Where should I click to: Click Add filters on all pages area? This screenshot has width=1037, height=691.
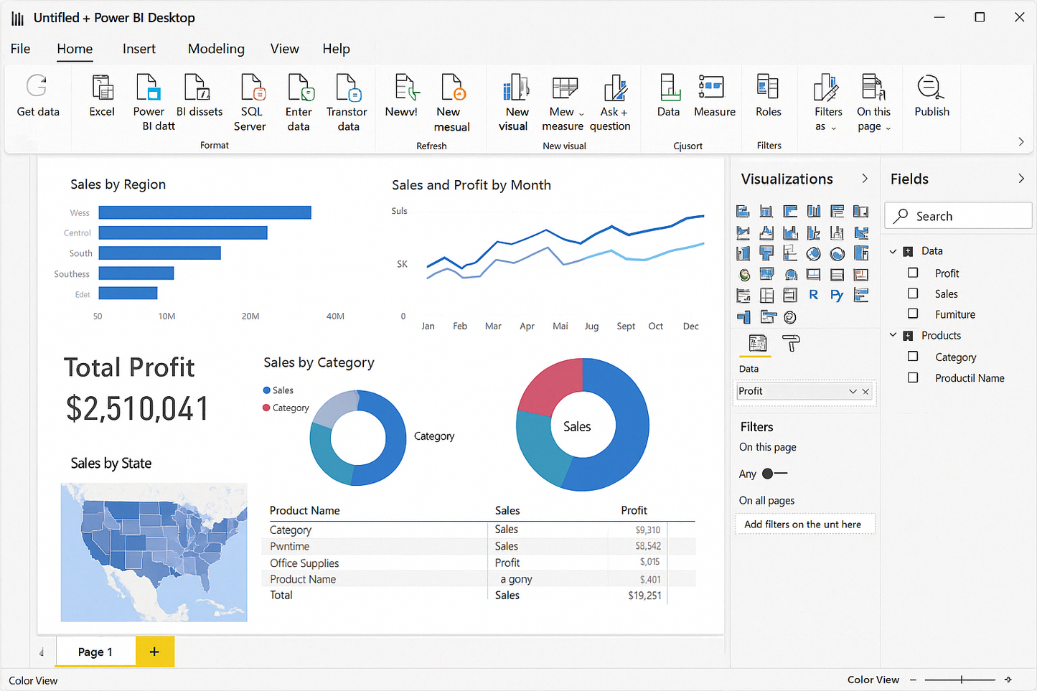coord(804,525)
